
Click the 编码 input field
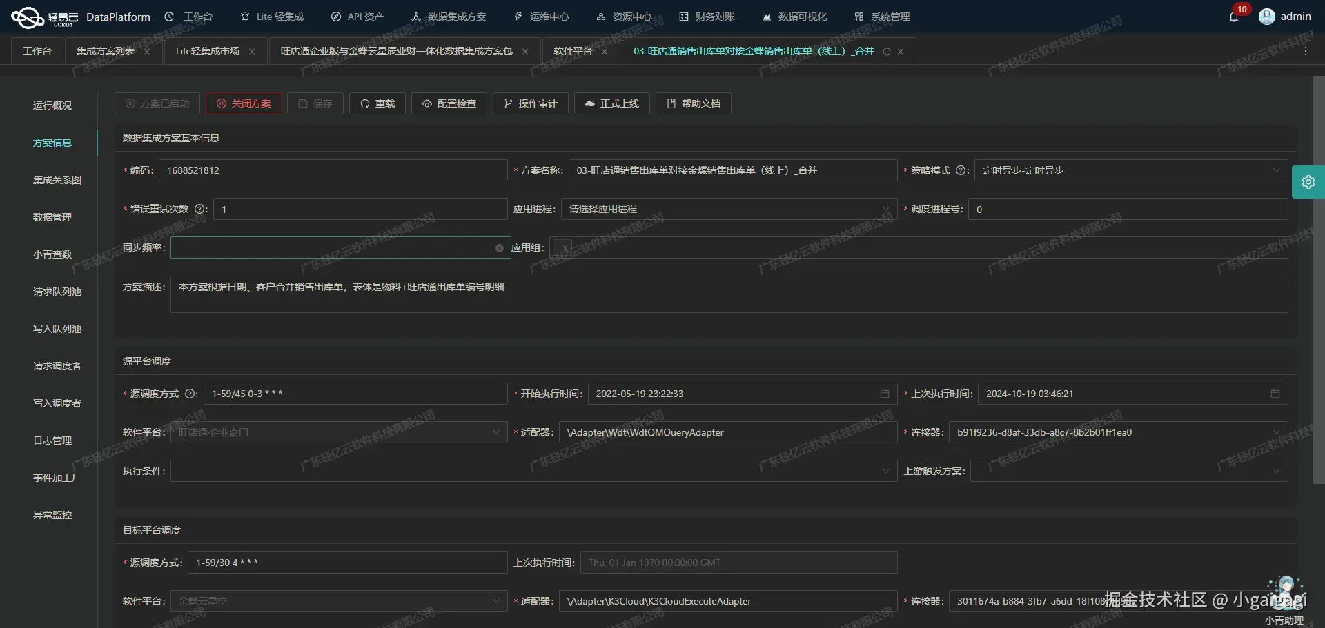(x=333, y=170)
